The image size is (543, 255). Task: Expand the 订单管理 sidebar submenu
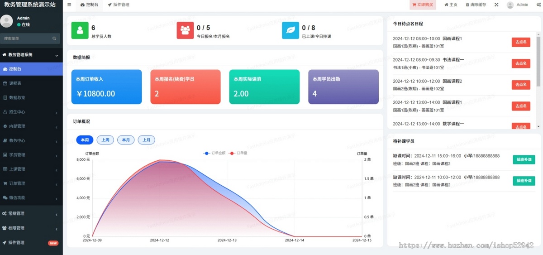pos(31,183)
